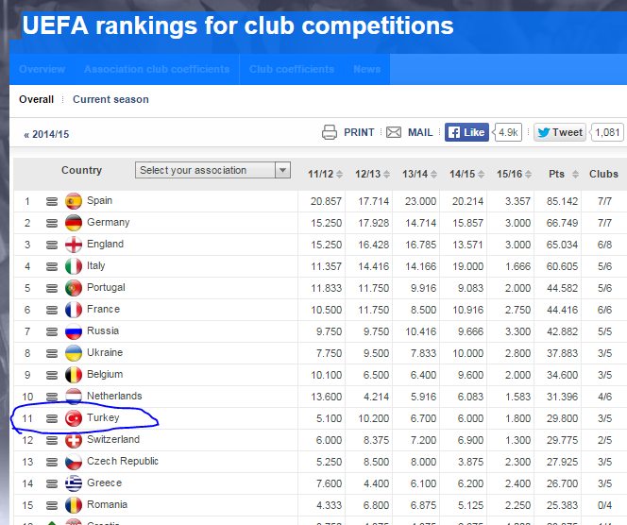This screenshot has height=525, width=627.
Task: Click the mail envelope icon
Action: point(394,132)
